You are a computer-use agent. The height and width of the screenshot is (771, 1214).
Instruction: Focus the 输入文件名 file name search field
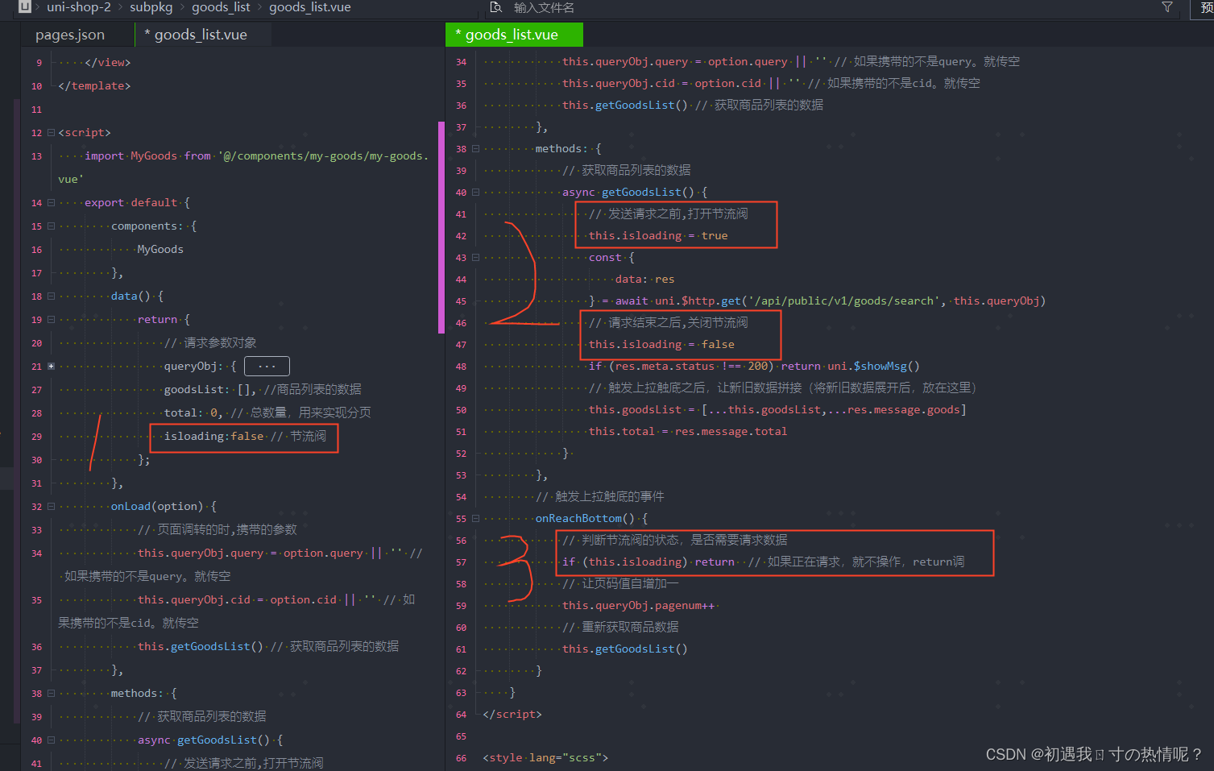[x=544, y=7]
